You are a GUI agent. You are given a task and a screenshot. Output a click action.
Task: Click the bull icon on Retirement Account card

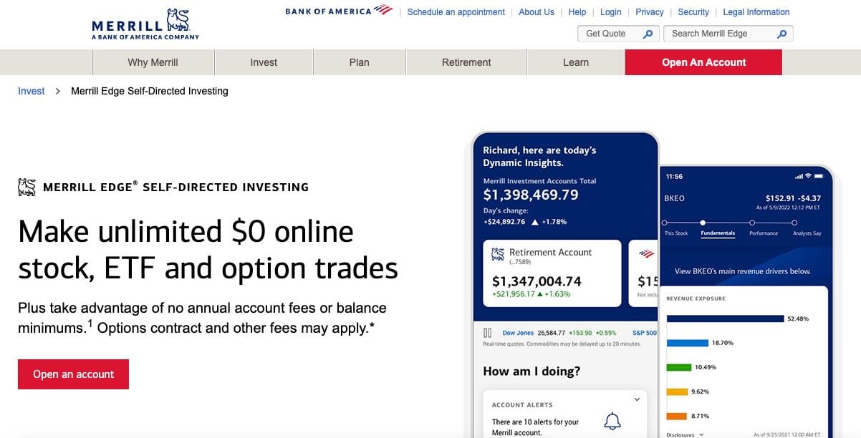coord(498,254)
